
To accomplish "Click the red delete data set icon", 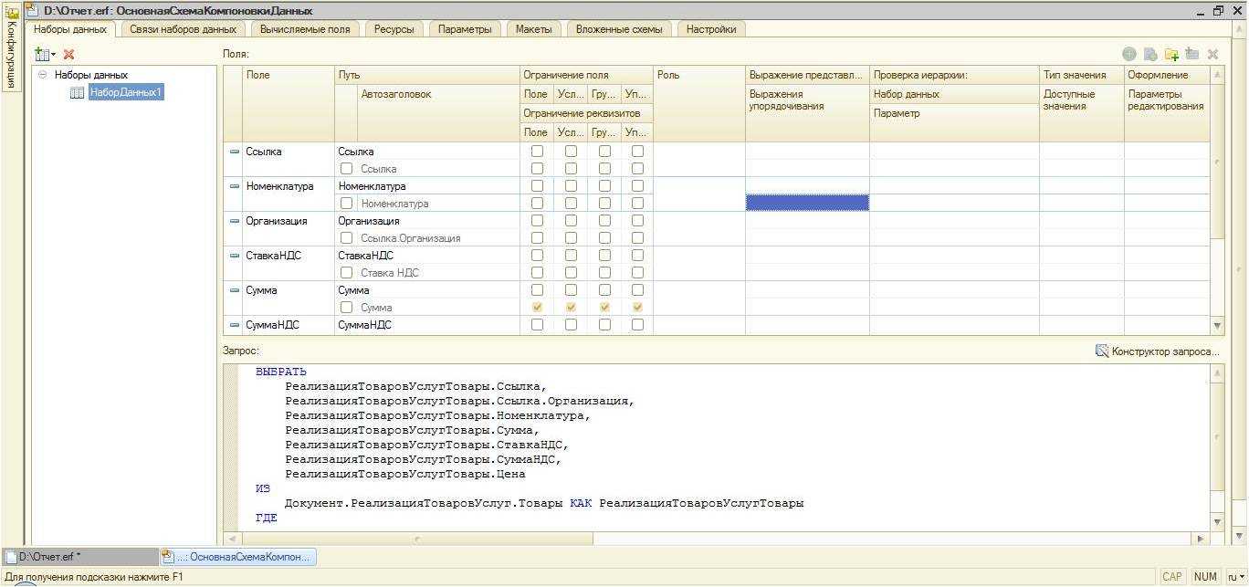I will pos(68,55).
